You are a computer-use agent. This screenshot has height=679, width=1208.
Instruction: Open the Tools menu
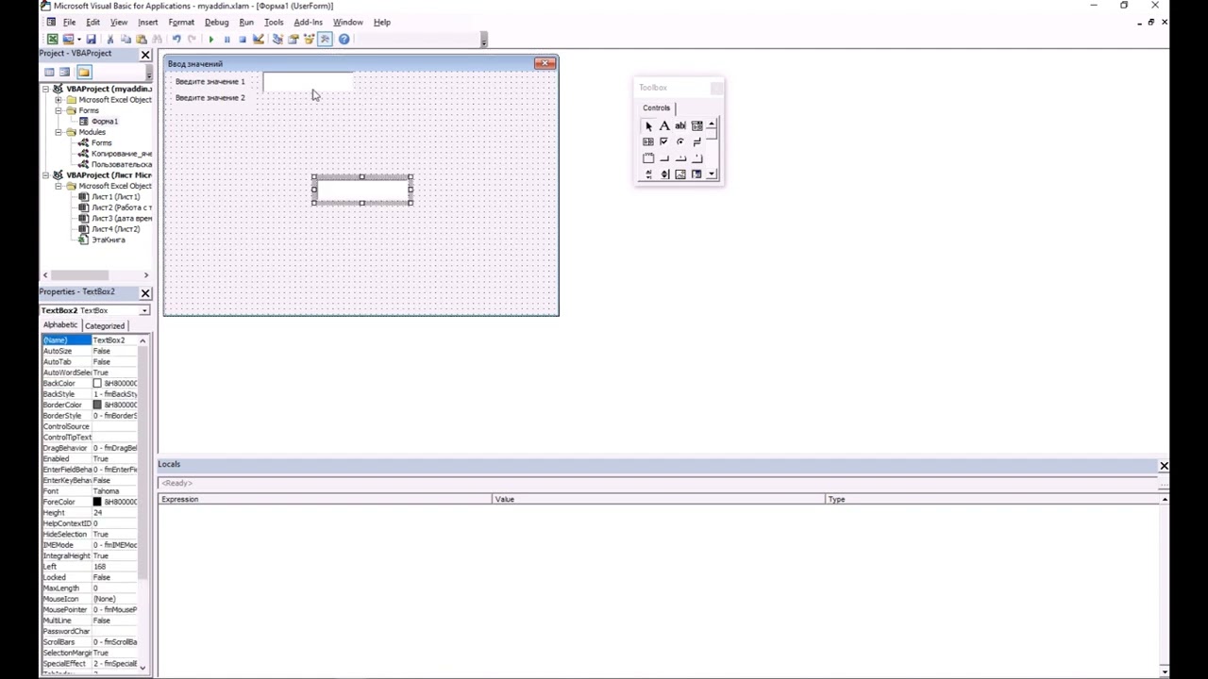[274, 22]
